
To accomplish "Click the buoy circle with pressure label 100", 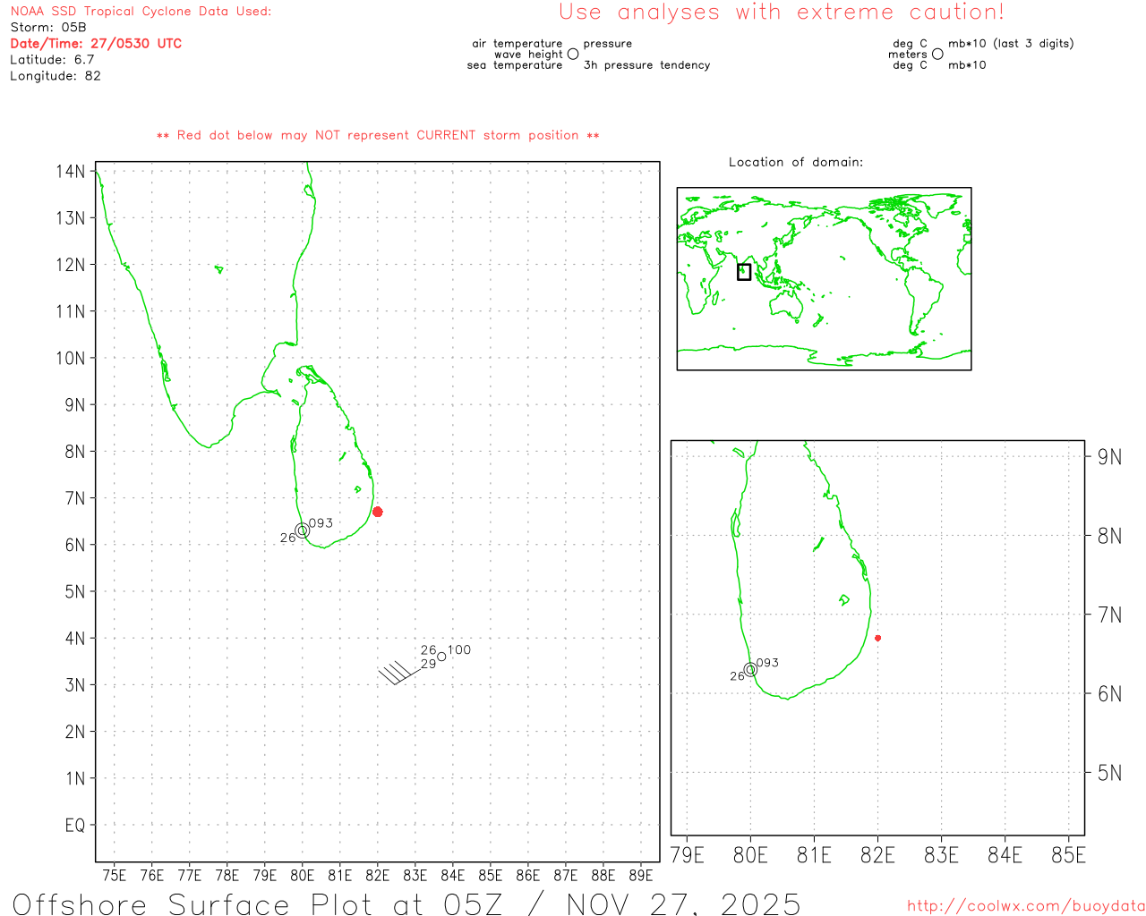I will click(x=441, y=657).
